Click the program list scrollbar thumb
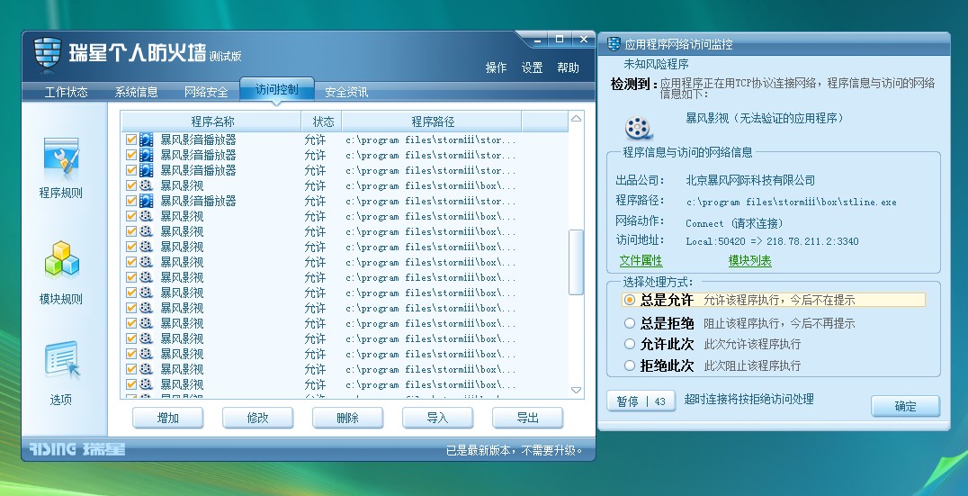This screenshot has height=496, width=968. pyautogui.click(x=576, y=263)
